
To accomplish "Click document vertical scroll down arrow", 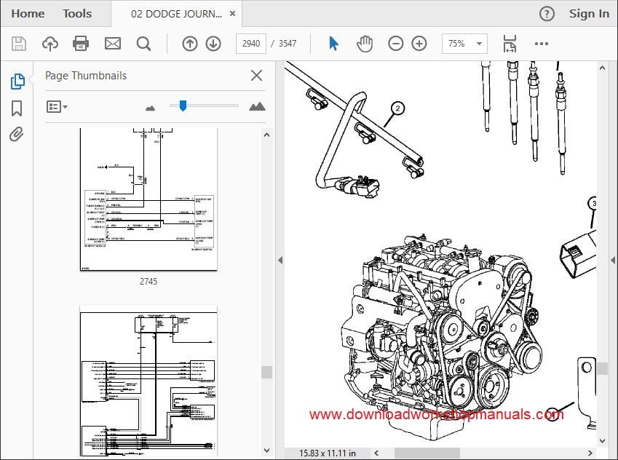I will pos(602,441).
